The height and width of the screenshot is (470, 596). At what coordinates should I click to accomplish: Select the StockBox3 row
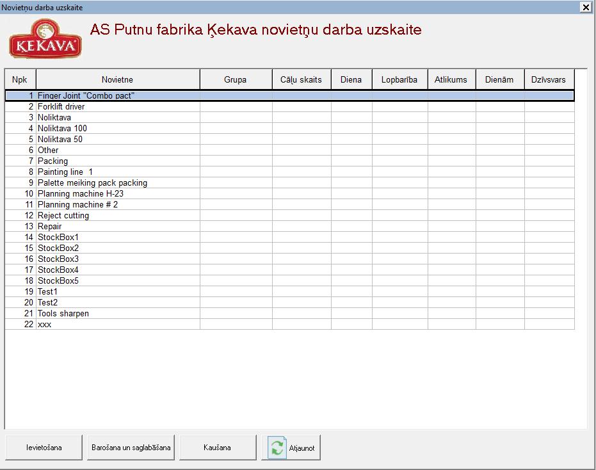click(289, 259)
